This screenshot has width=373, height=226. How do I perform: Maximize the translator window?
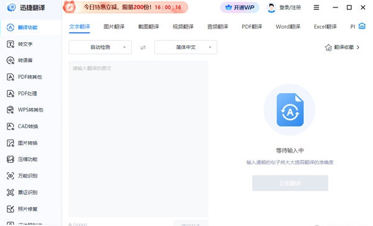click(349, 7)
